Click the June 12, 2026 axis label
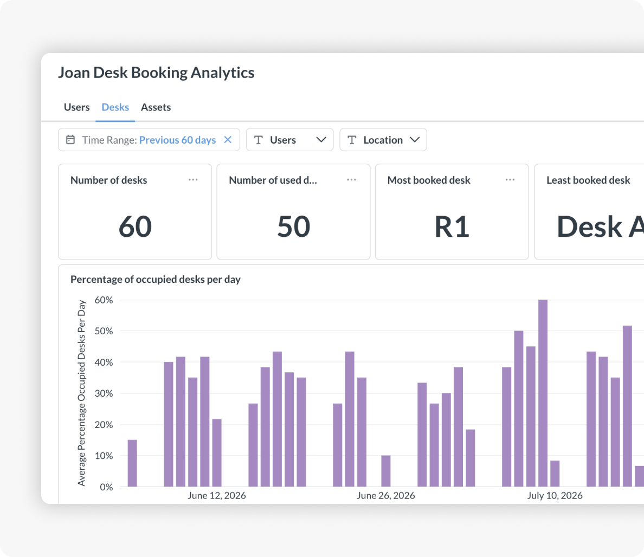Image resolution: width=644 pixels, height=557 pixels. click(217, 495)
